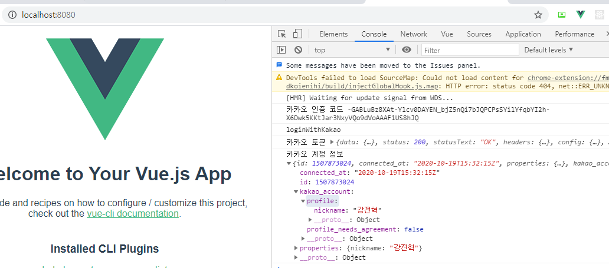
Task: Open the Application tab
Action: (x=523, y=34)
